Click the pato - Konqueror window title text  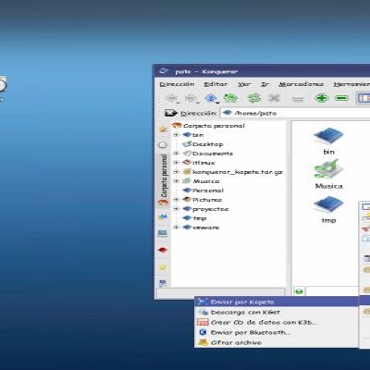[206, 72]
